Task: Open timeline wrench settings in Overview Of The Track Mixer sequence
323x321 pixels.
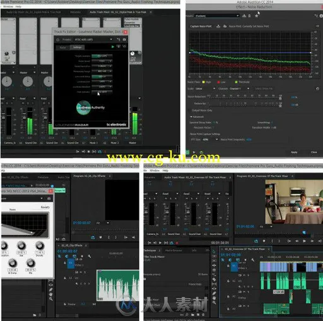Action: (252, 260)
